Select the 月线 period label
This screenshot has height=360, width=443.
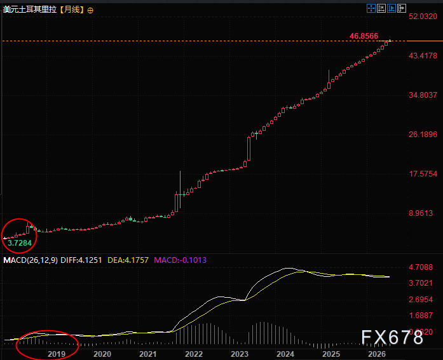click(72, 10)
